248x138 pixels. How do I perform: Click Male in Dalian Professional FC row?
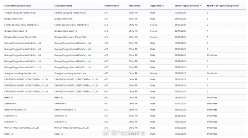[x=153, y=110]
